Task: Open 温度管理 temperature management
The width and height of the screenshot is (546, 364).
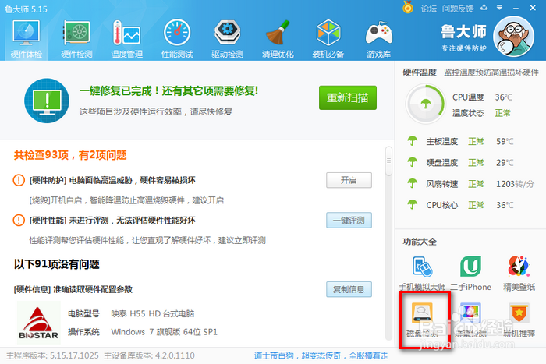Action: coord(126,39)
